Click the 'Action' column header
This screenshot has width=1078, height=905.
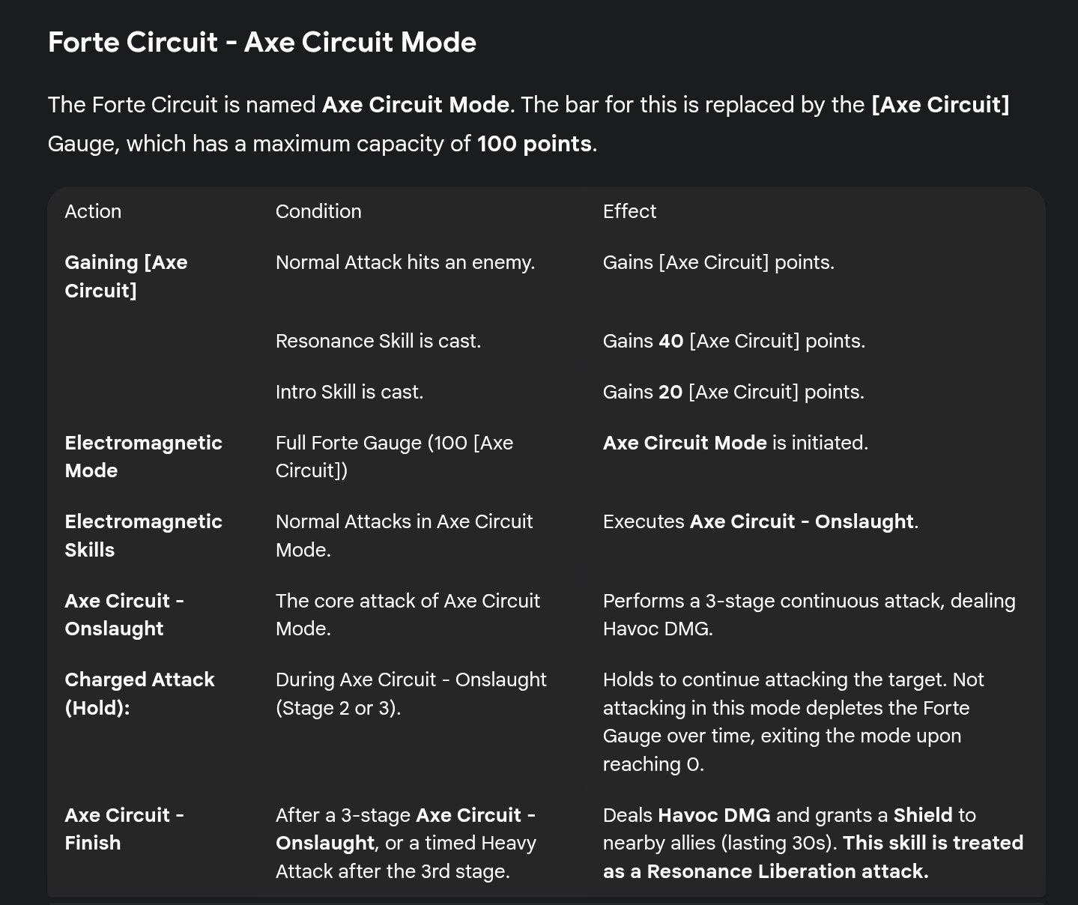coord(93,211)
